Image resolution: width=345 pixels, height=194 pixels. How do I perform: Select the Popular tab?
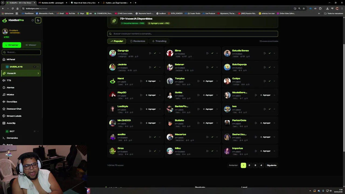point(117,41)
